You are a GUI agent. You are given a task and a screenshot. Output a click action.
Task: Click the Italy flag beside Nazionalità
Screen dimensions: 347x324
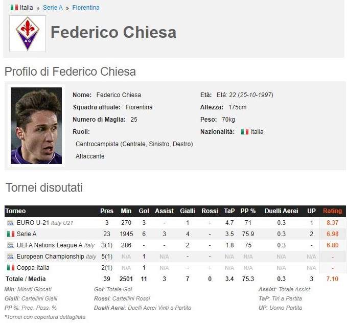(x=245, y=132)
